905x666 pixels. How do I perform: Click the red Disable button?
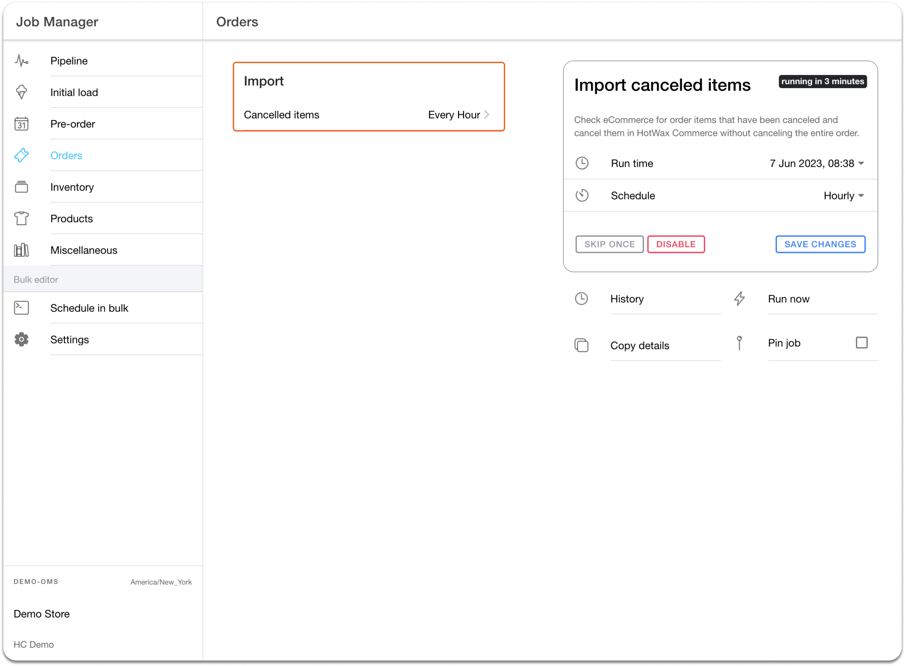676,244
